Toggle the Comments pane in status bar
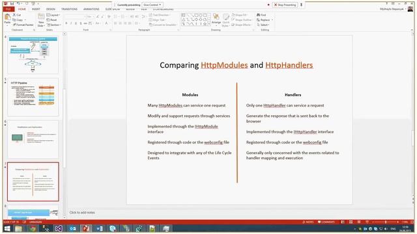Screen dimensions: 417x234 tap(326, 222)
